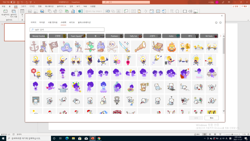Image resolution: width=250 pixels, height=141 pixels.
Task: Click the sad face feedback icon
Action: 220,22
